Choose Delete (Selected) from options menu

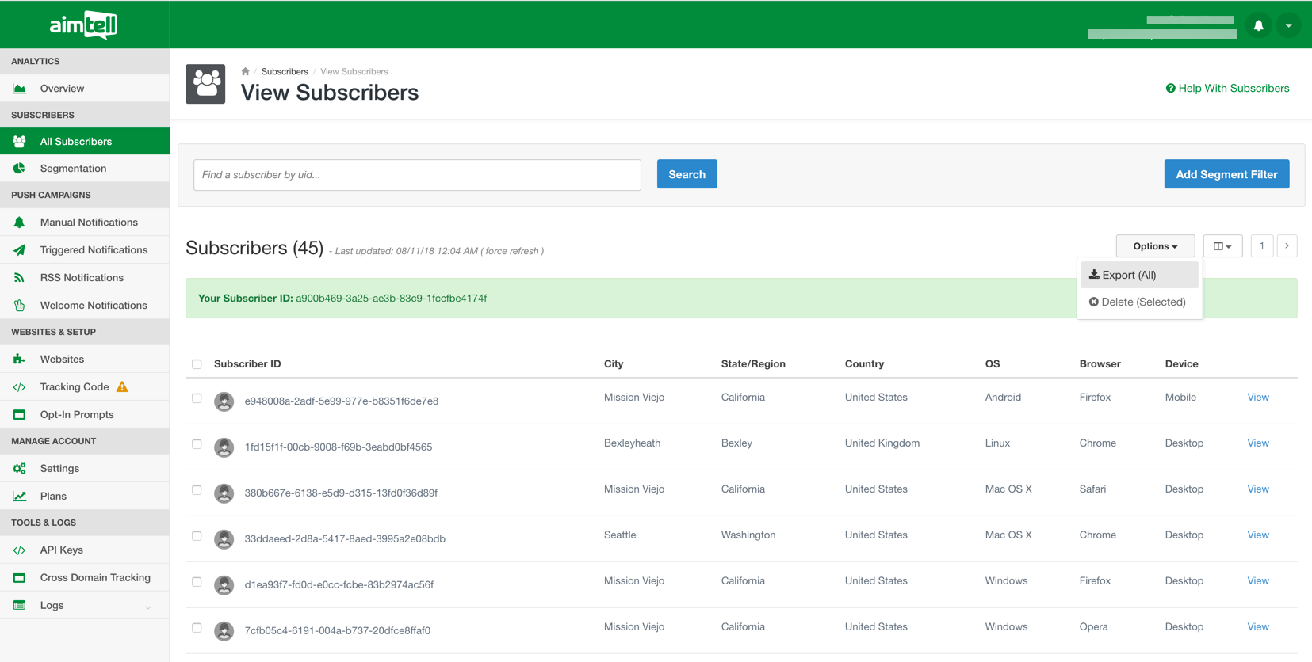[x=1139, y=302]
